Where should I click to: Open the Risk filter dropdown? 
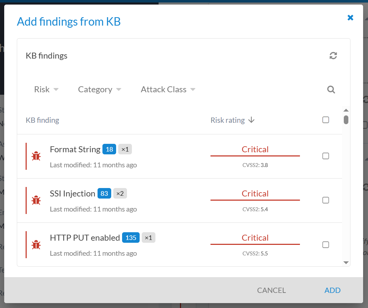click(46, 89)
